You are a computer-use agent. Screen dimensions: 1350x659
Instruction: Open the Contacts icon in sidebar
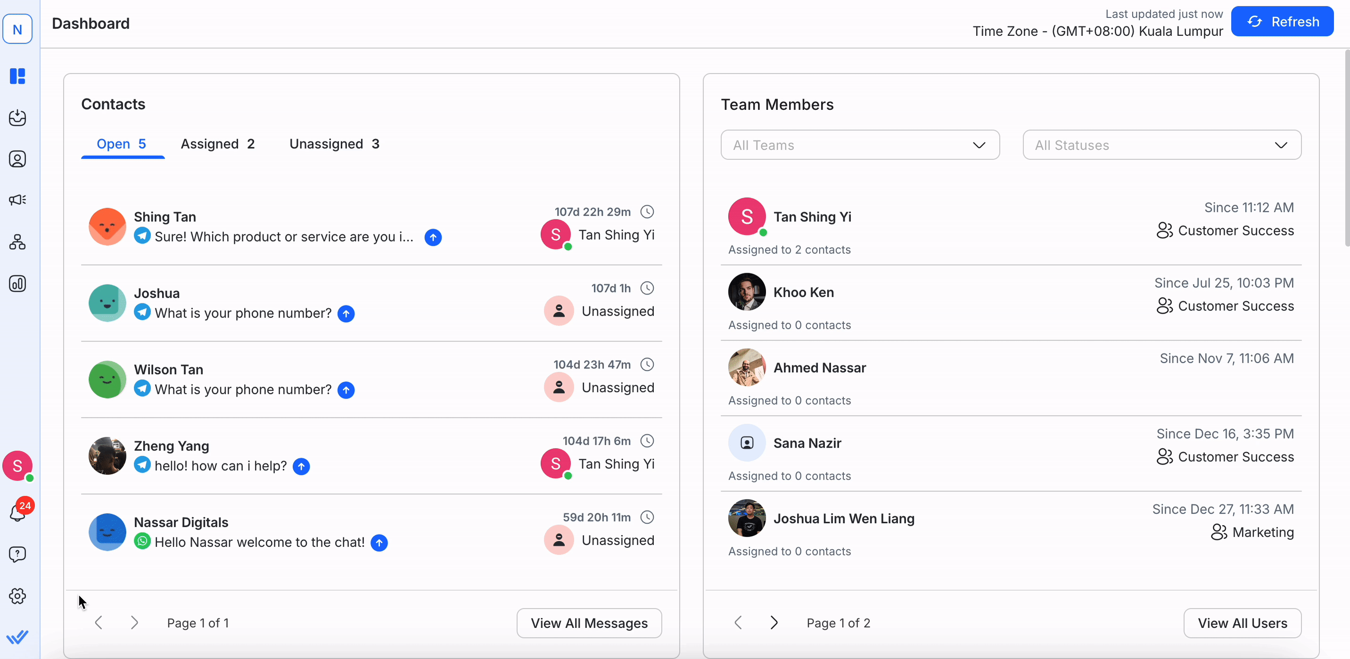17,159
